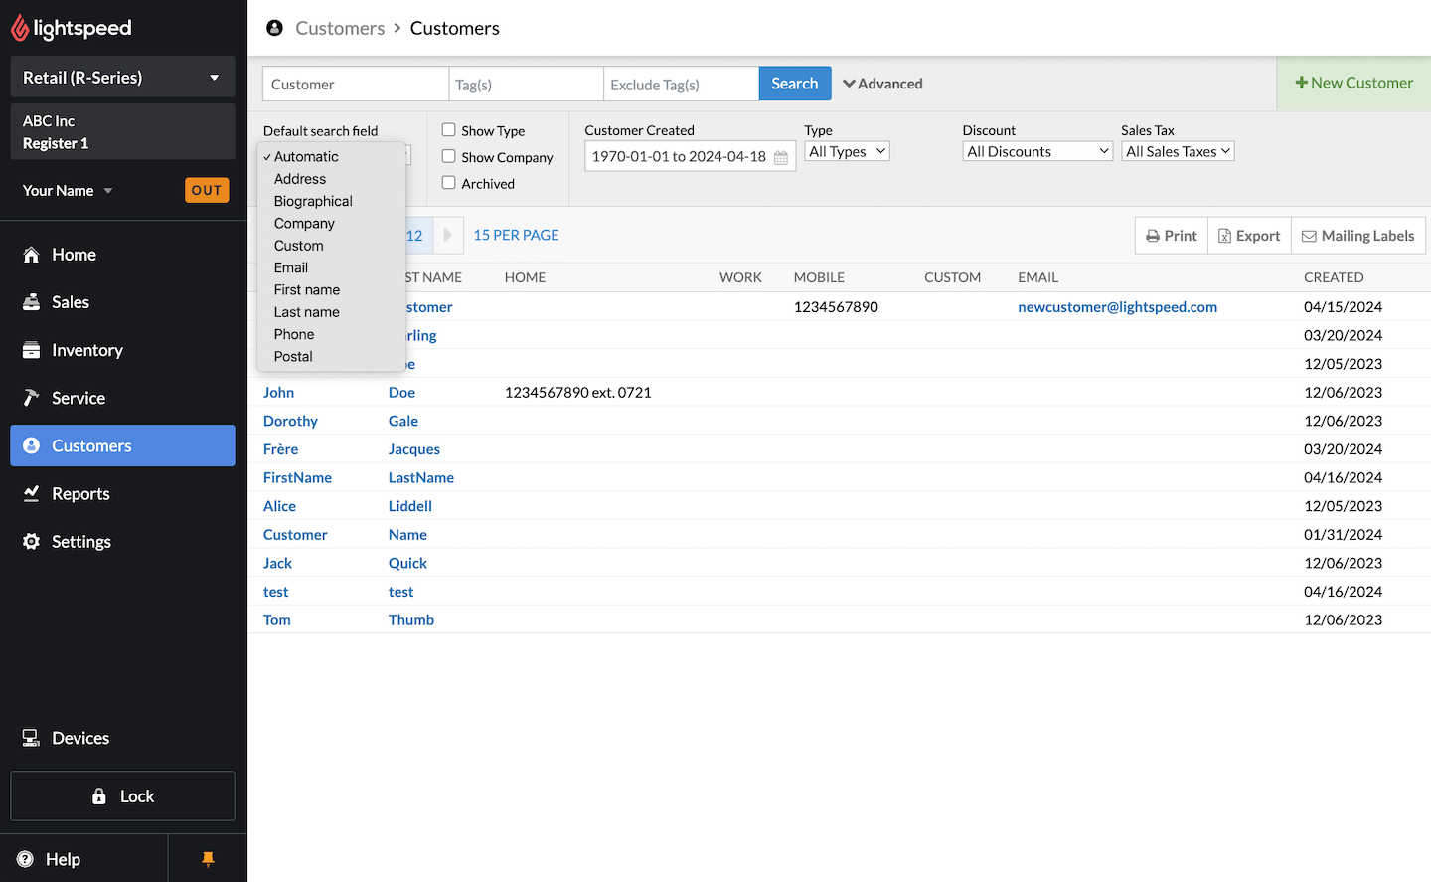Screen dimensions: 1431x882
Task: Open the All Types dropdown
Action: pyautogui.click(x=847, y=151)
